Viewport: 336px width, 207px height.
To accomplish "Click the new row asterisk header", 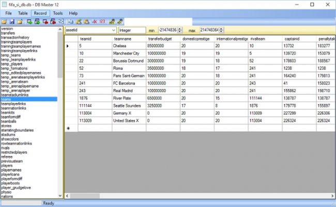I will click(x=71, y=128).
